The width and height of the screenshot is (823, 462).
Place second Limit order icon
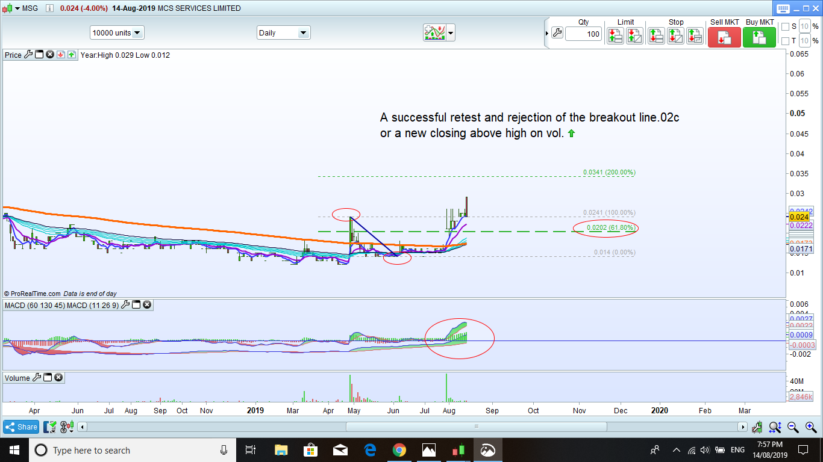(x=634, y=36)
